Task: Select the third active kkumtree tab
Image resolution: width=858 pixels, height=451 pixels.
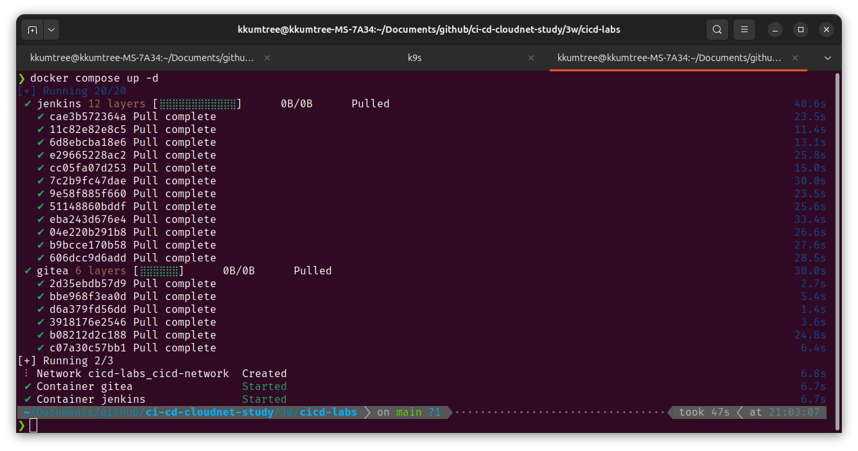Action: [670, 58]
